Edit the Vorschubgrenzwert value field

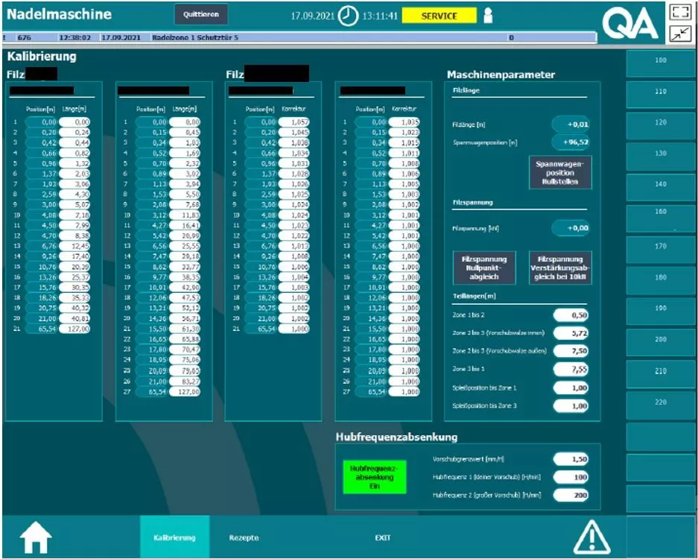point(571,459)
